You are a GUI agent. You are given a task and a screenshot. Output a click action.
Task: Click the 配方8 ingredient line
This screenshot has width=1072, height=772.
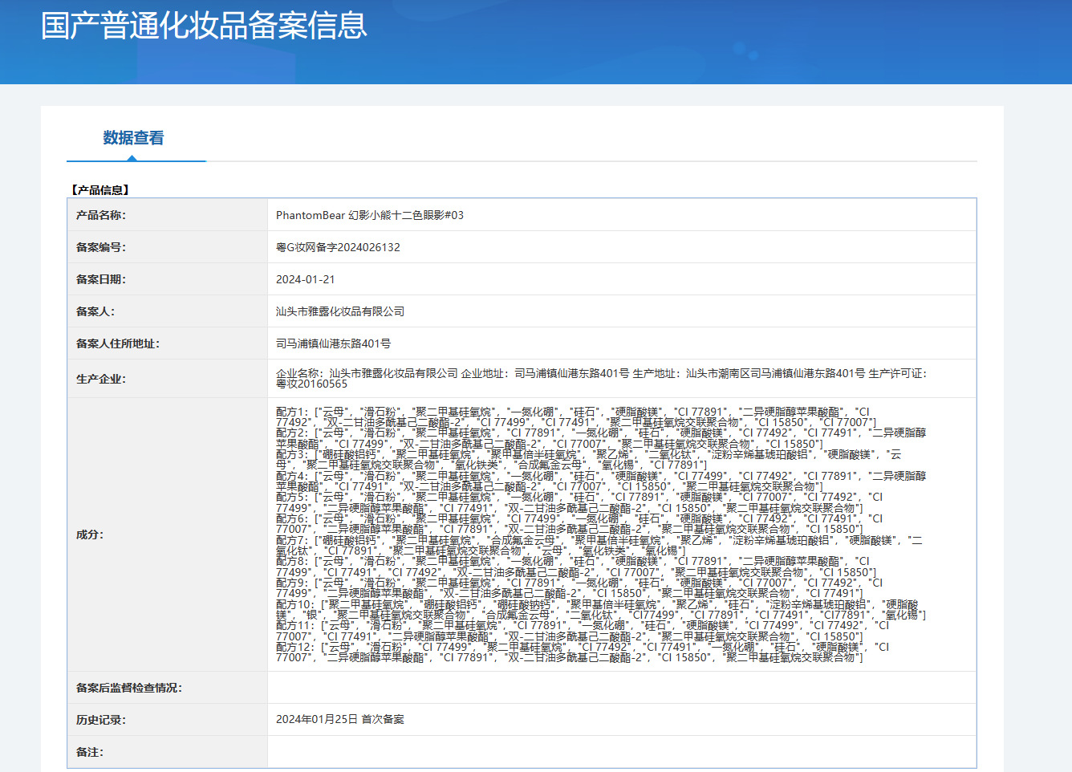point(576,567)
